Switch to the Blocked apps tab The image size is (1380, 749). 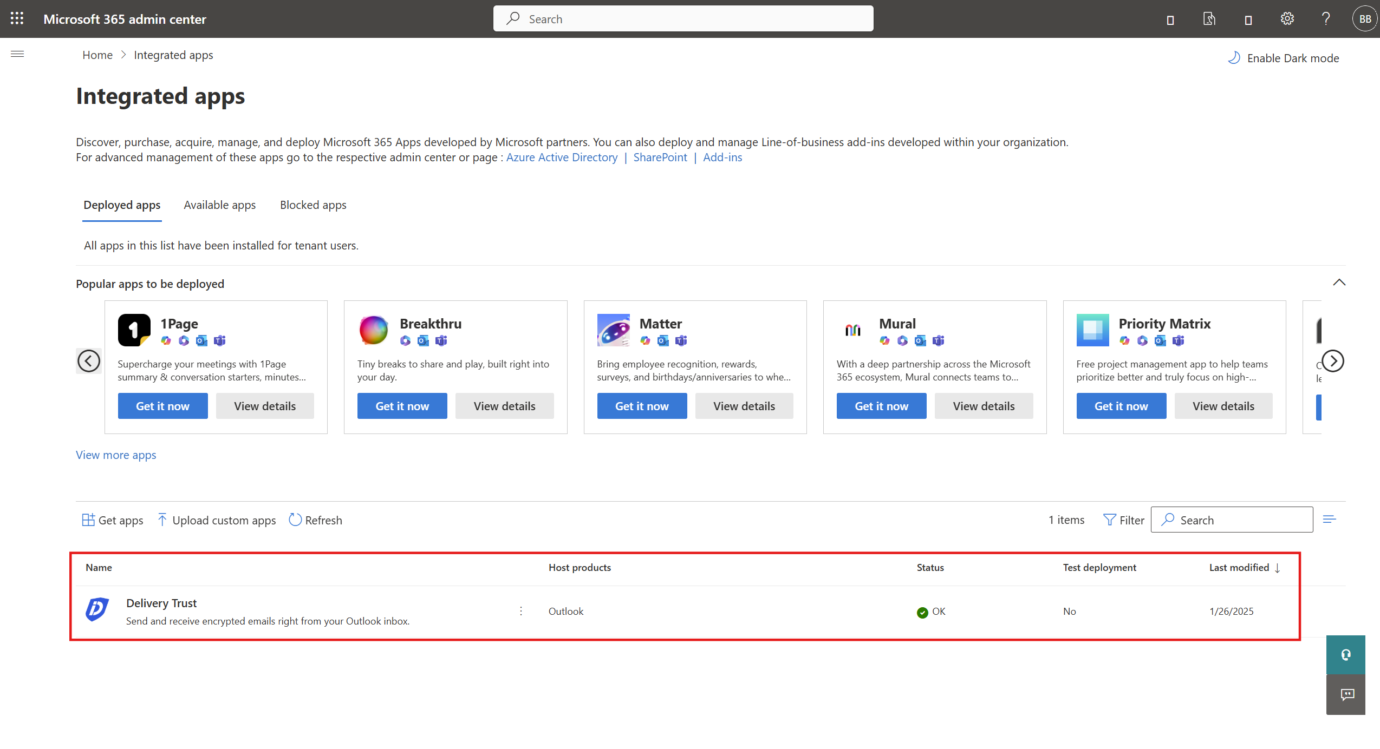click(313, 205)
